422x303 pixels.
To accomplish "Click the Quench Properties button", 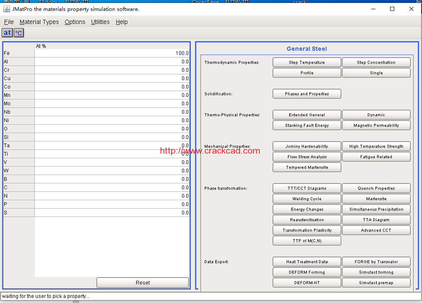I will tap(376, 188).
